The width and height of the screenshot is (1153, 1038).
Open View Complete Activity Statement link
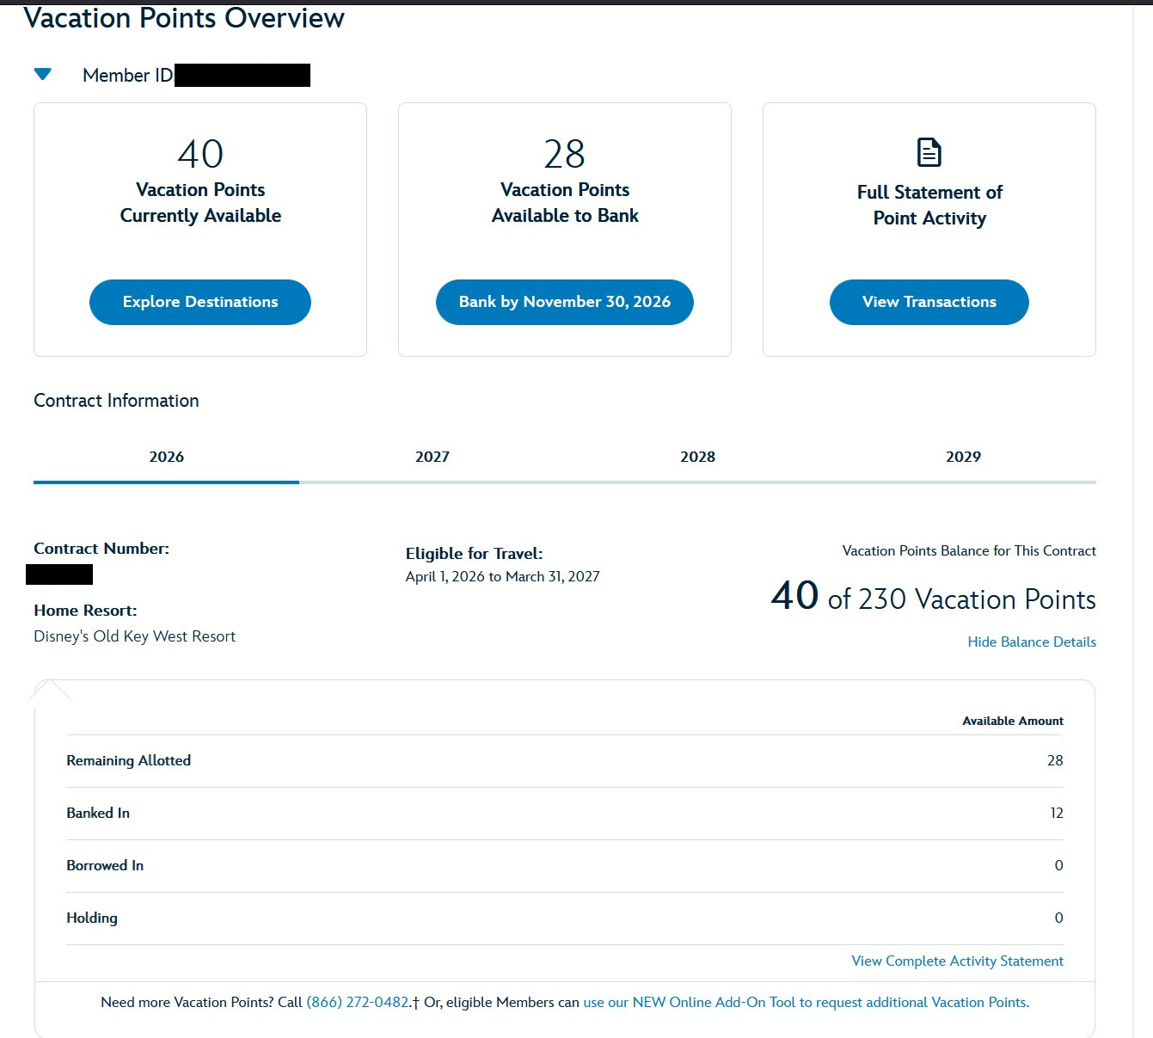point(958,961)
